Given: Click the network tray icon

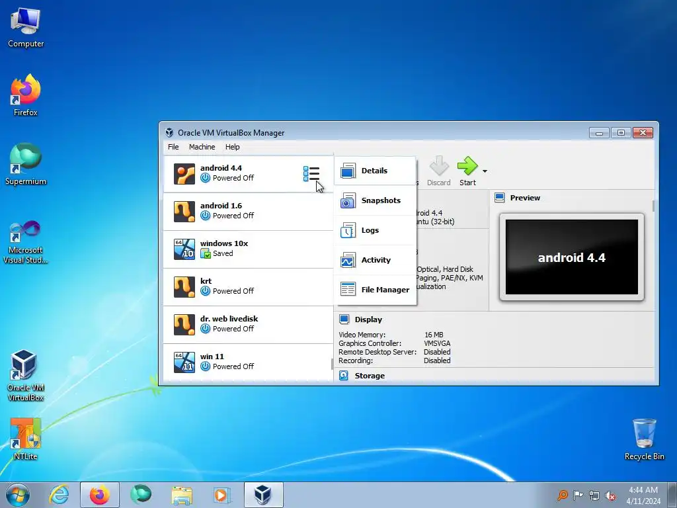Looking at the screenshot, I should click(x=594, y=496).
